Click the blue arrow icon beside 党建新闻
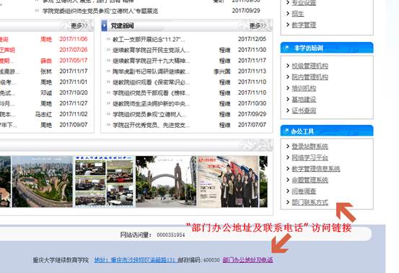Image resolution: width=399 pixels, height=273 pixels. [104, 26]
